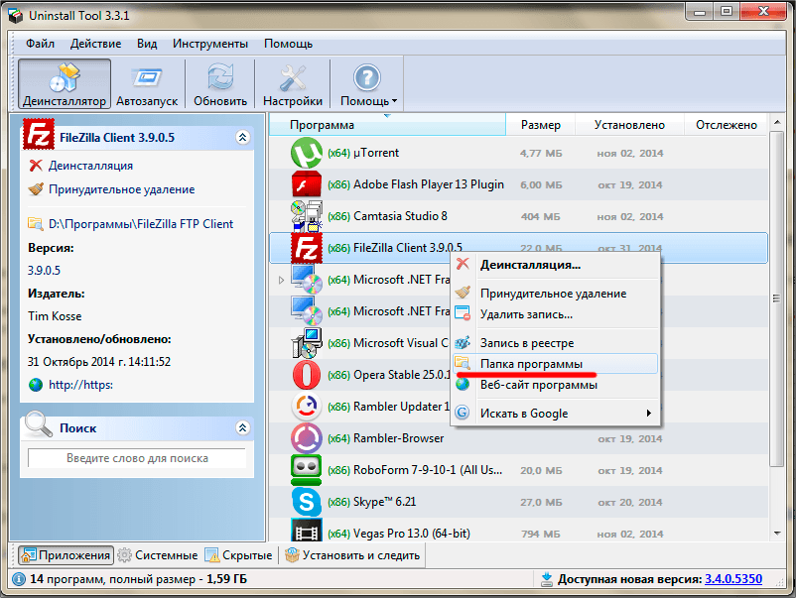Select the µTorrent icon in list
This screenshot has width=796, height=598.
(x=306, y=153)
